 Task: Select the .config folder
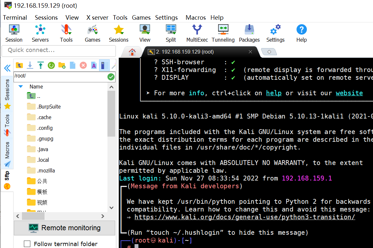pos(40,128)
